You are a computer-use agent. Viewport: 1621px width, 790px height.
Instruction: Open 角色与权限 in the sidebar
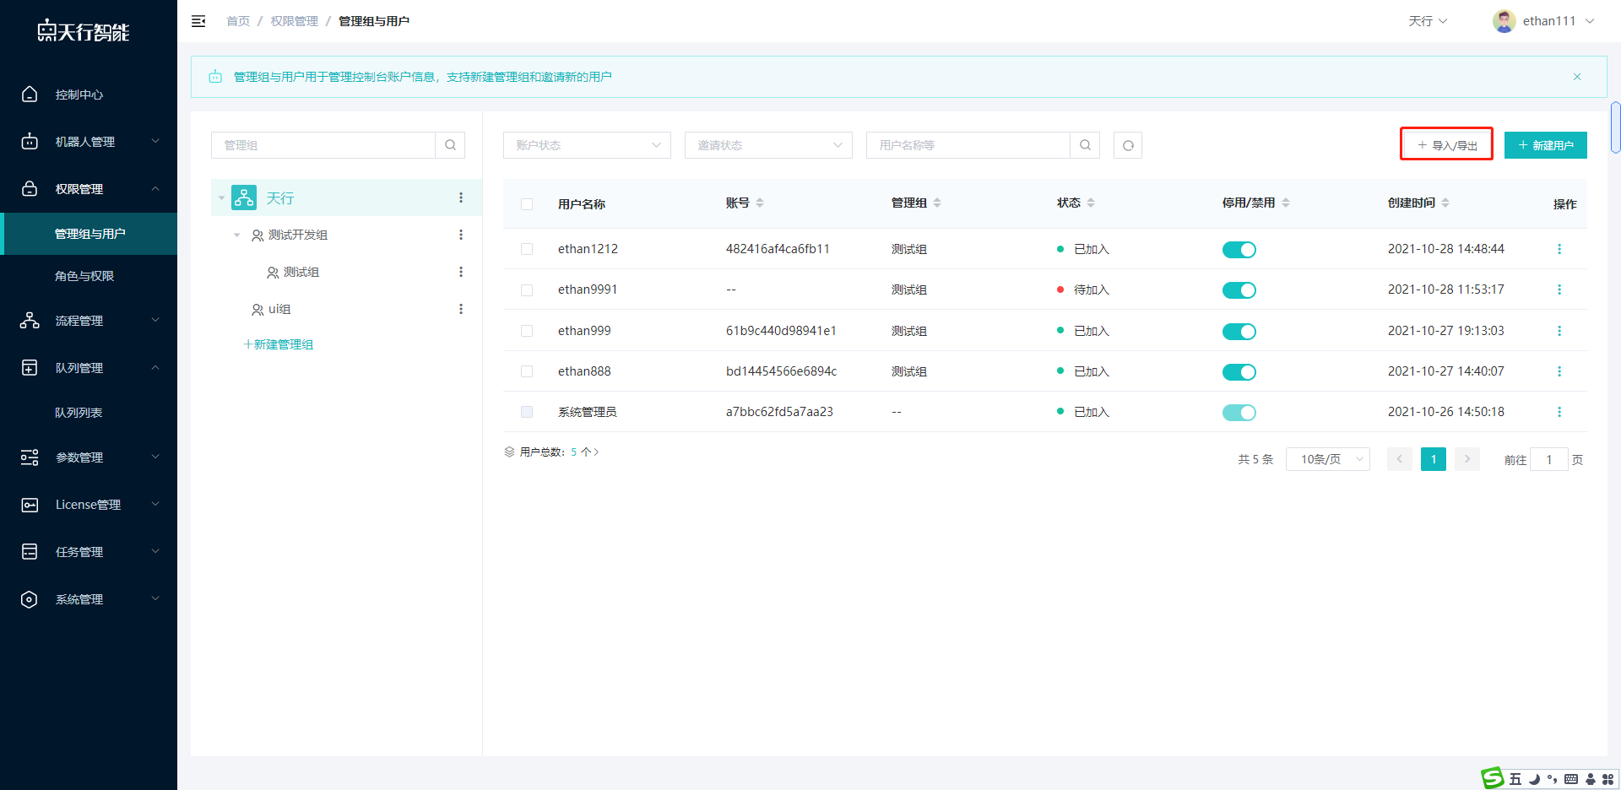(89, 276)
